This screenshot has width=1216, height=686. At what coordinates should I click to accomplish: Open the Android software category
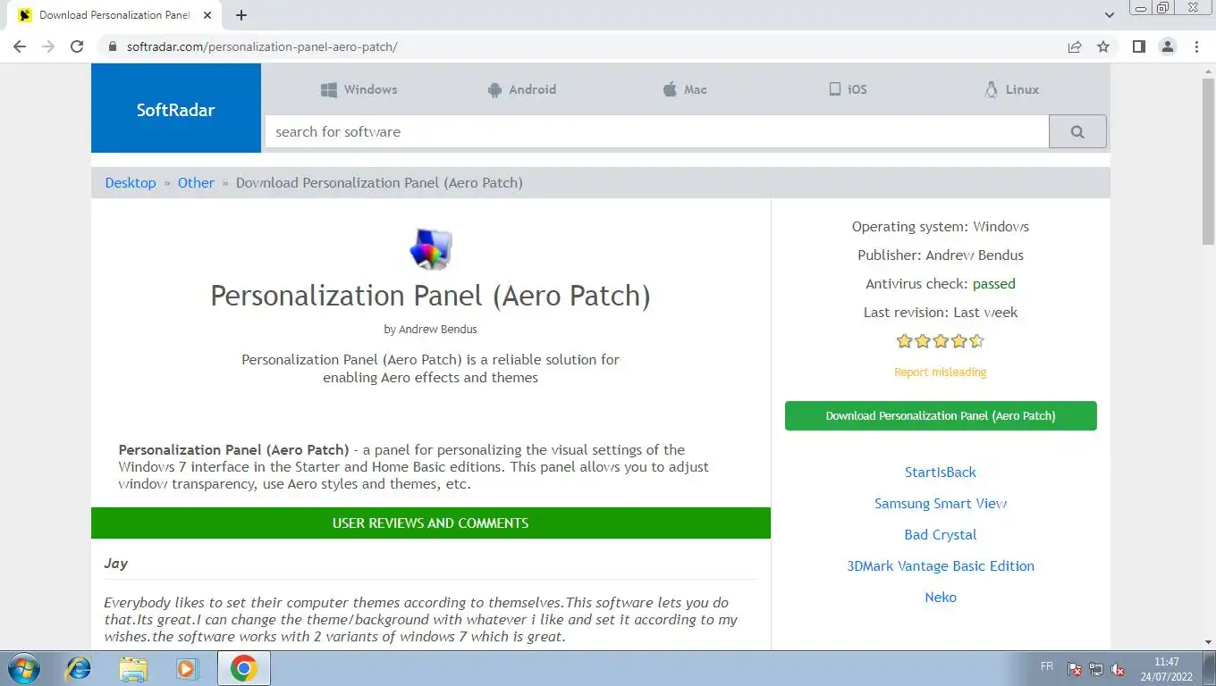[521, 89]
